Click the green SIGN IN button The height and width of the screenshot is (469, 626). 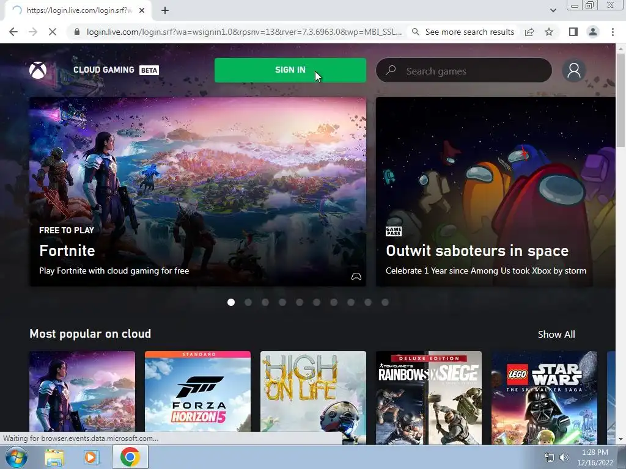(290, 70)
